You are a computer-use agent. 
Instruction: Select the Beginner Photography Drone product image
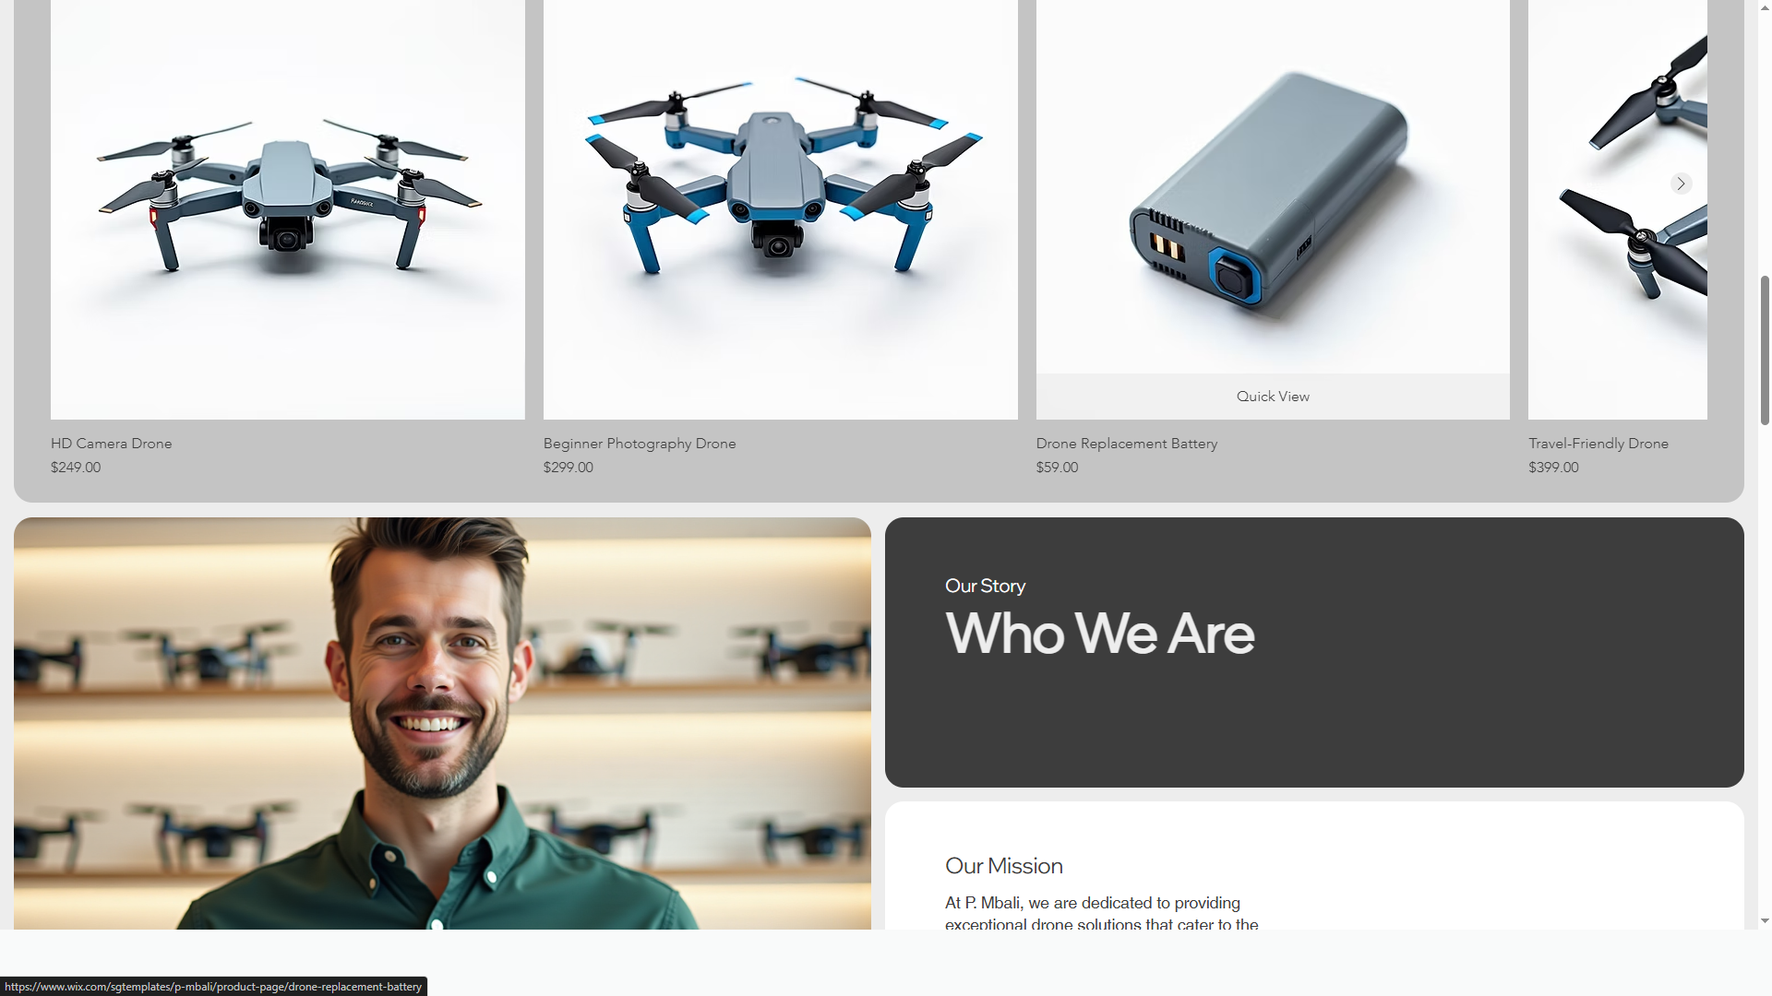coord(781,209)
